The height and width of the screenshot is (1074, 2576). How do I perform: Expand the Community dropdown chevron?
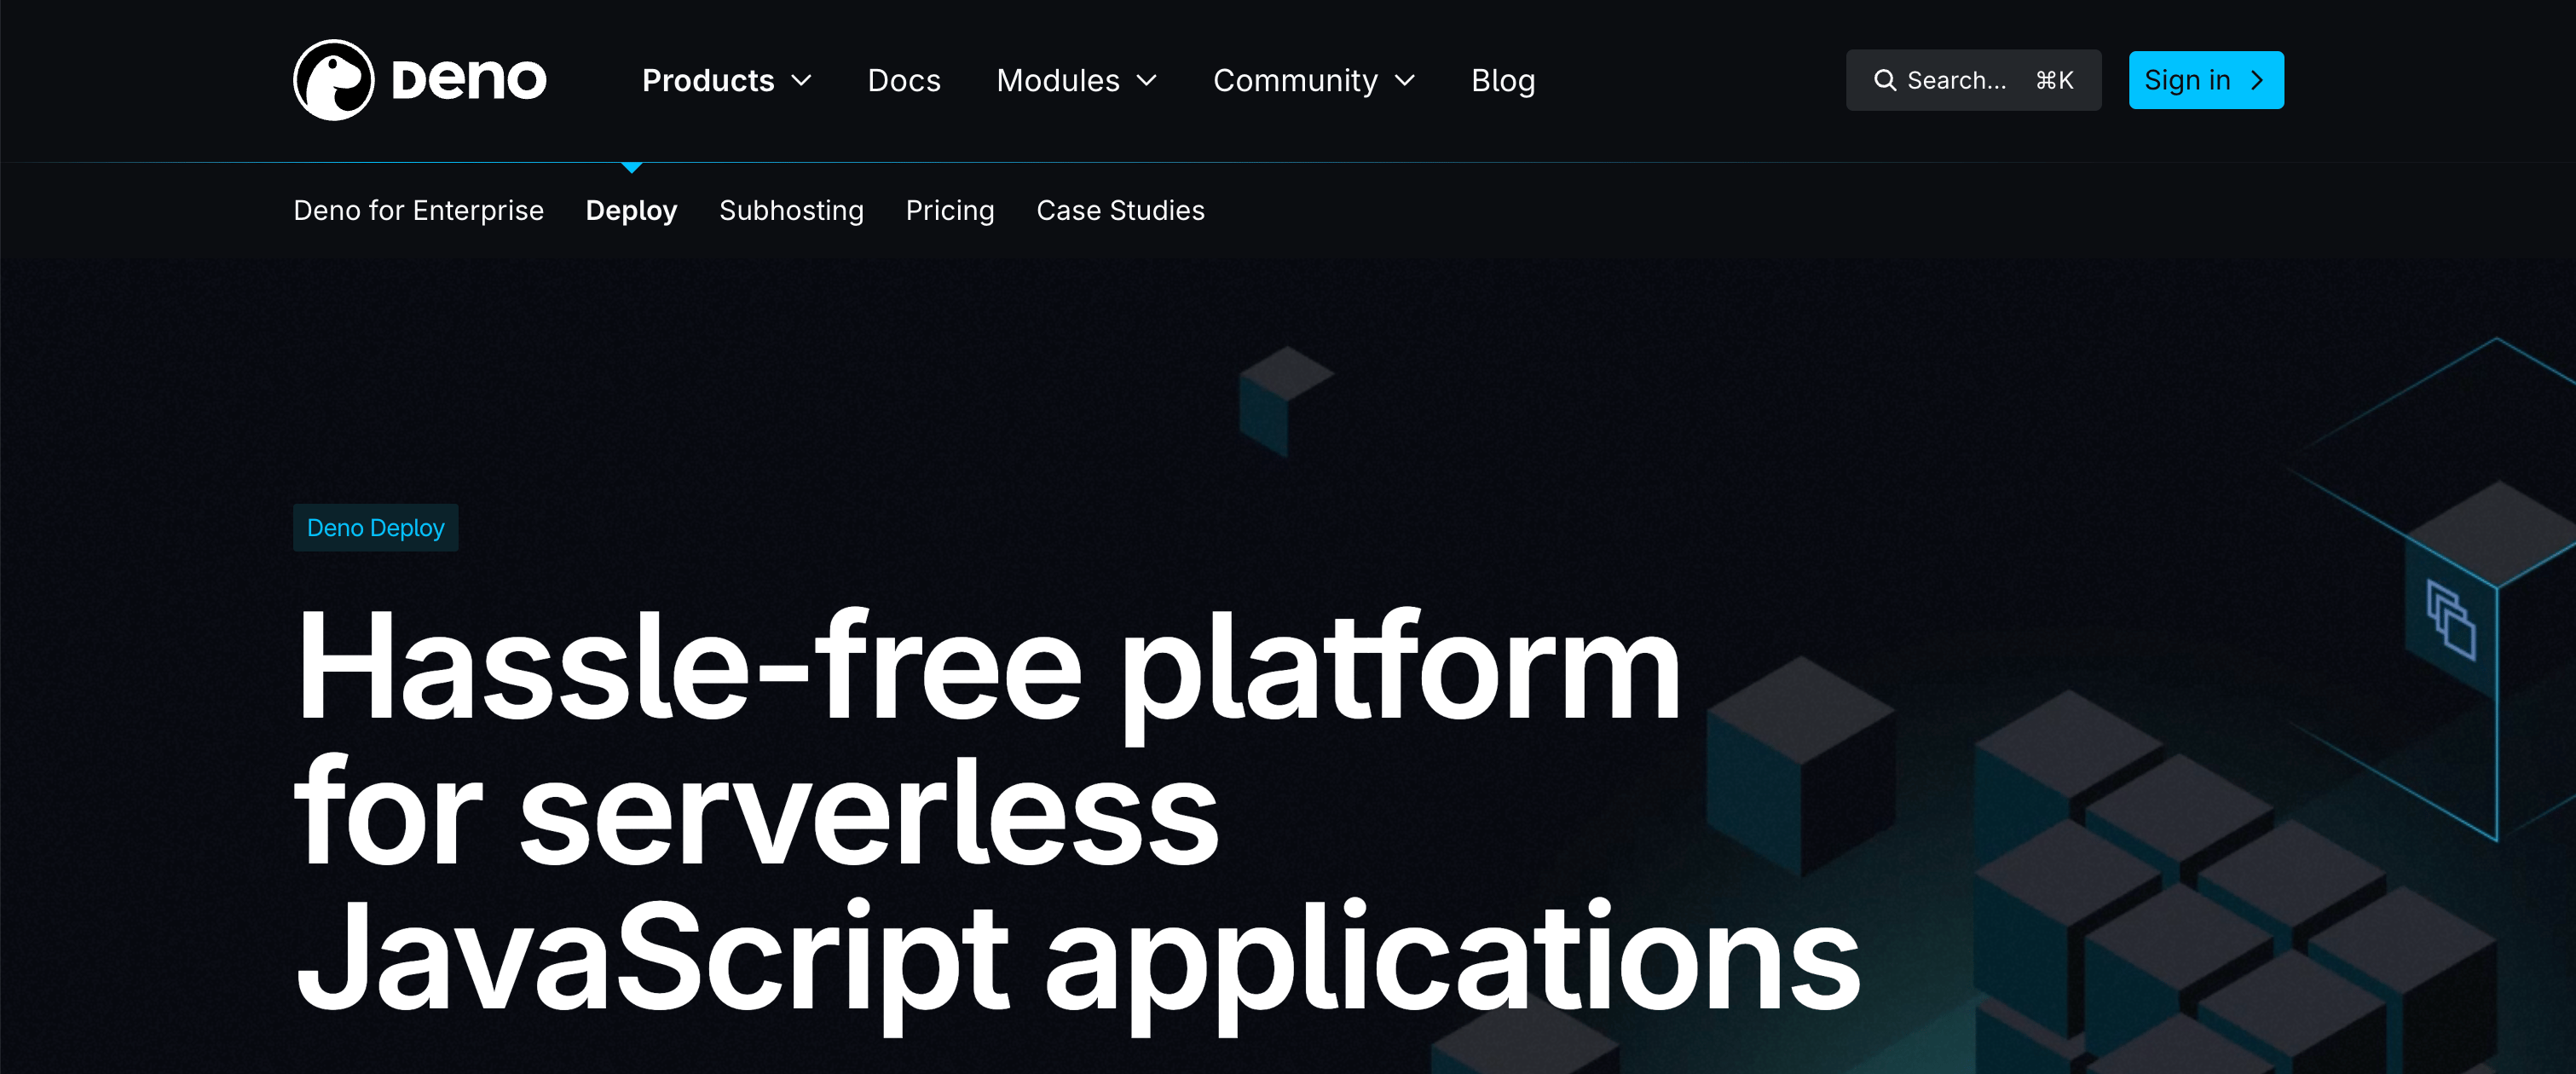pos(1404,80)
